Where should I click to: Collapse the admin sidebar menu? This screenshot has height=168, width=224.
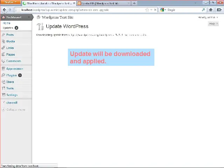click(x=13, y=110)
